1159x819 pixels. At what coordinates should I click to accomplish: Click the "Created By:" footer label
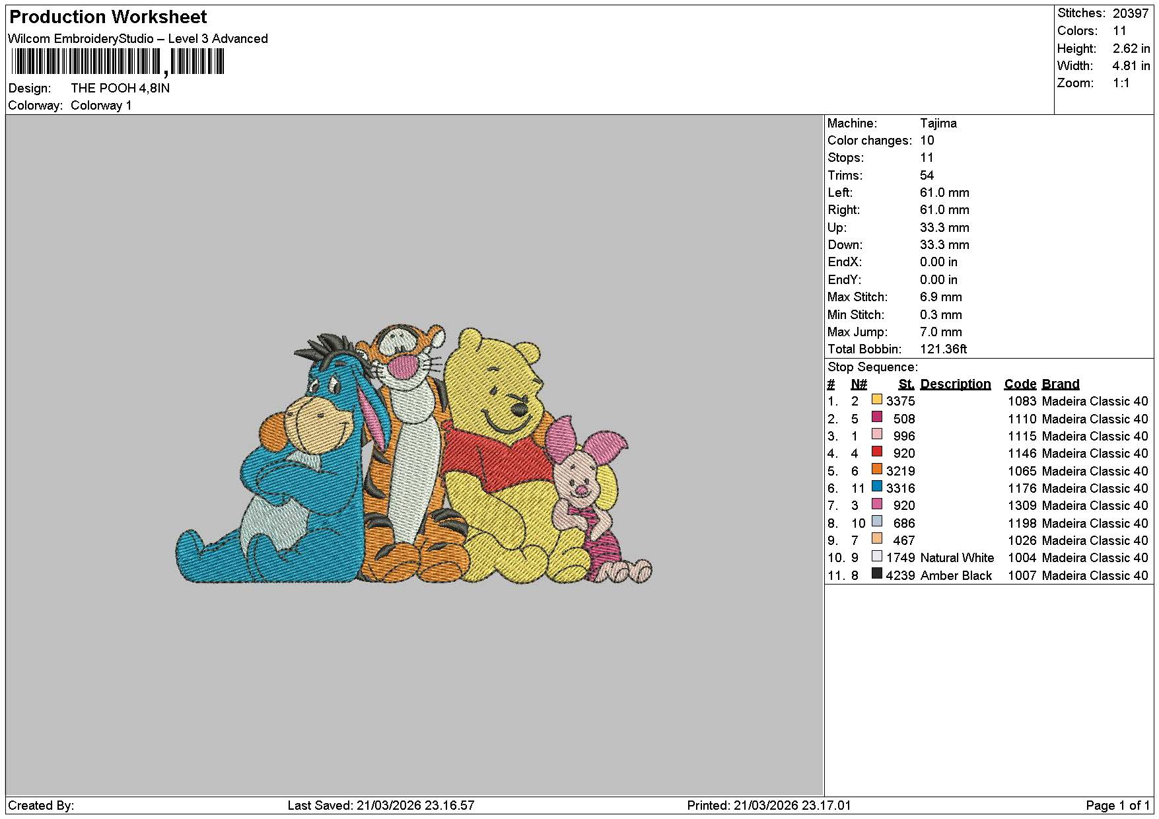pos(41,806)
